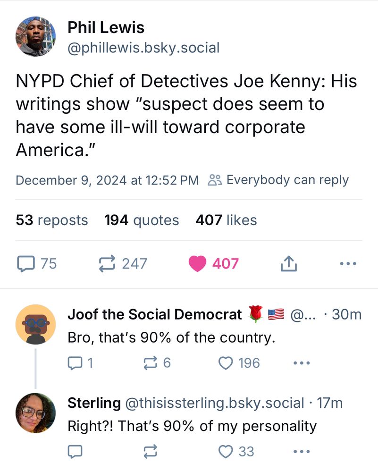Share the main post via the upload icon

coord(288,263)
